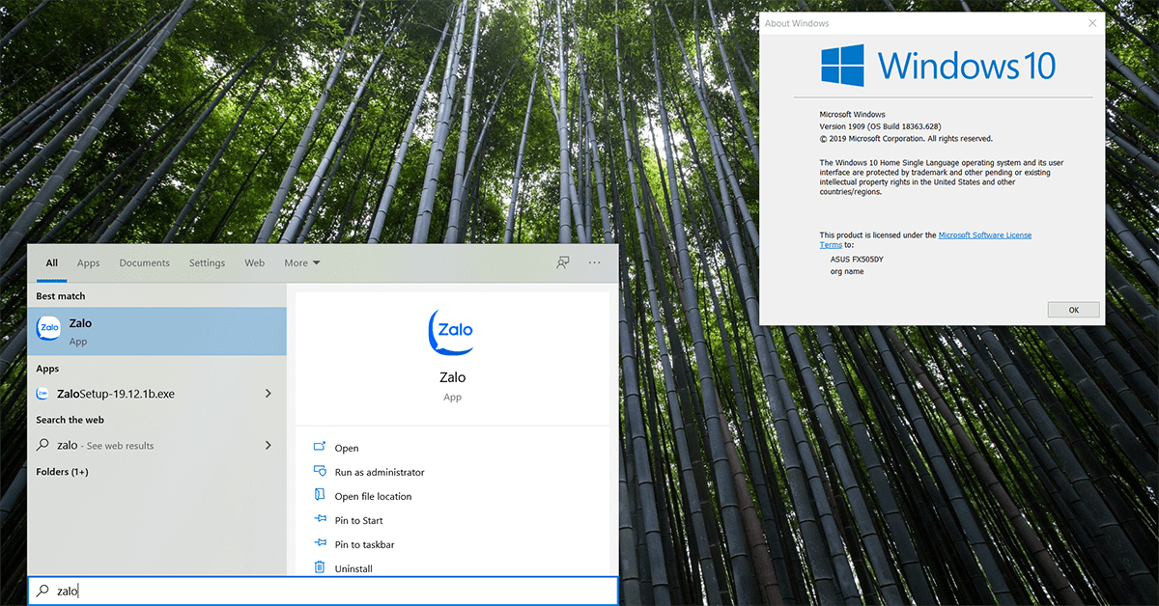Switch to the Apps search tab
This screenshot has width=1159, height=606.
88,262
